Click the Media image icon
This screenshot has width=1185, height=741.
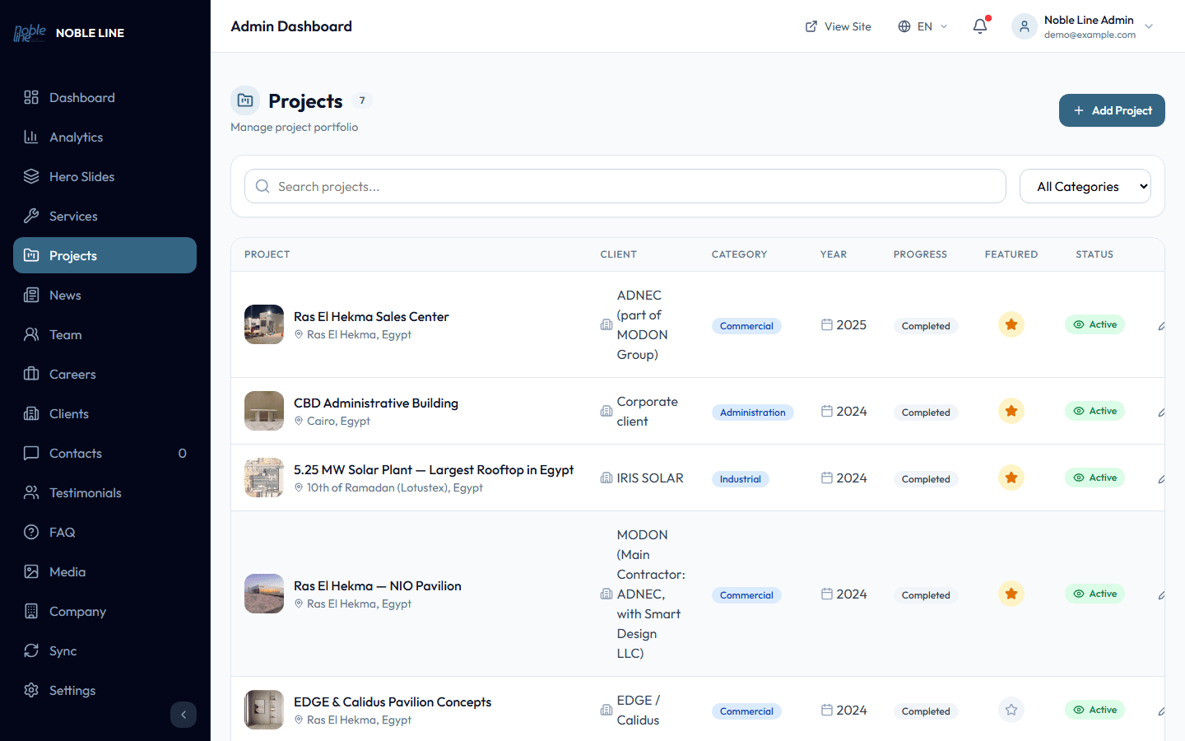coord(31,571)
